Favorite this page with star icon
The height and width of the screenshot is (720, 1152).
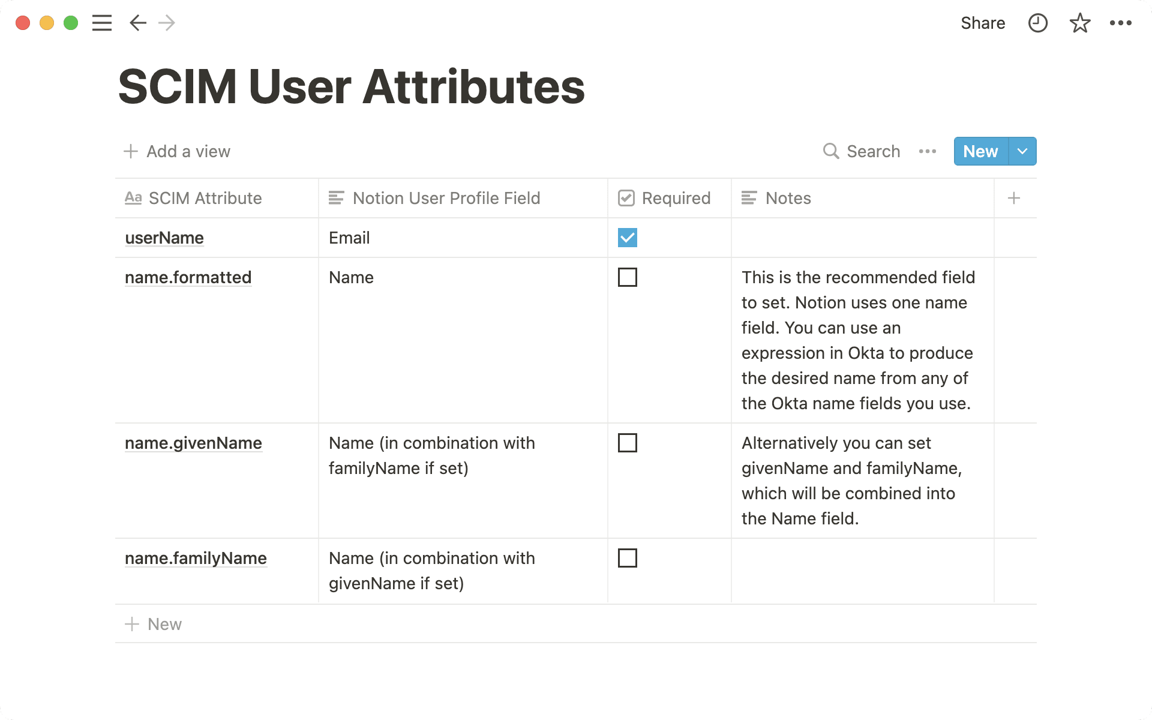(1079, 23)
